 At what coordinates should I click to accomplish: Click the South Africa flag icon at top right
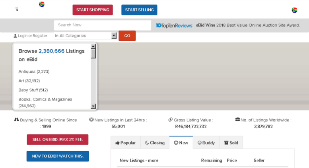point(294,10)
